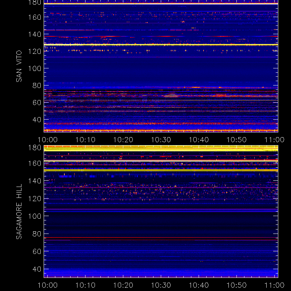The height and width of the screenshot is (291, 291).
Task: Click the 10:50 time label under Sagamore Hill plot
Action: (x=237, y=285)
